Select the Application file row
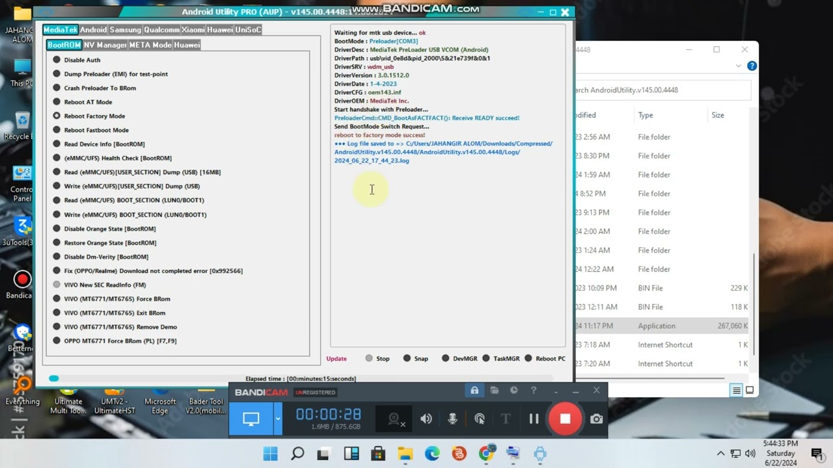The height and width of the screenshot is (468, 833). point(662,326)
